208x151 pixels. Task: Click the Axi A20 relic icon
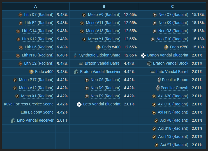(154, 96)
